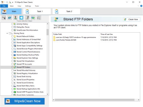Click the Stored Explorer View Settings folder icon

point(15,58)
